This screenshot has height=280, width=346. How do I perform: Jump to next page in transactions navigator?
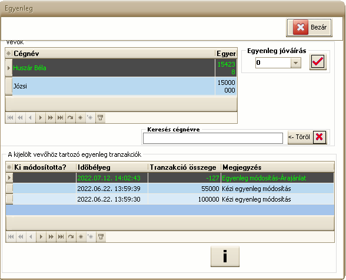(x=51, y=237)
